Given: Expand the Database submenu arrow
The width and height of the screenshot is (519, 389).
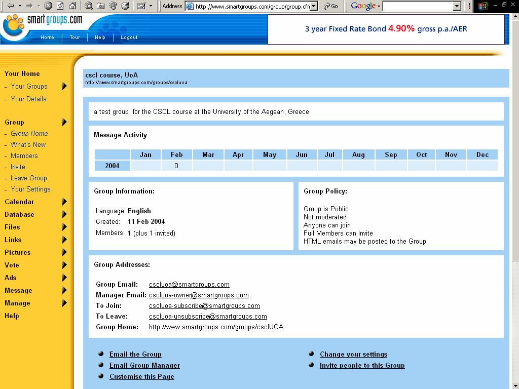Looking at the screenshot, I should pos(64,214).
